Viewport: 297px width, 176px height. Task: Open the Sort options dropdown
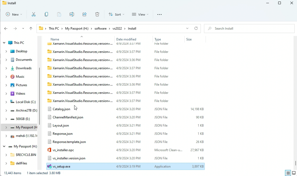(x=116, y=14)
